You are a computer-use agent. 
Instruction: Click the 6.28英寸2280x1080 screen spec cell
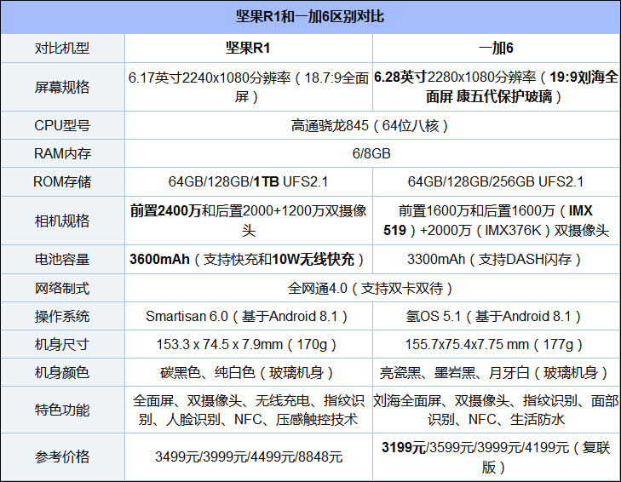497,87
